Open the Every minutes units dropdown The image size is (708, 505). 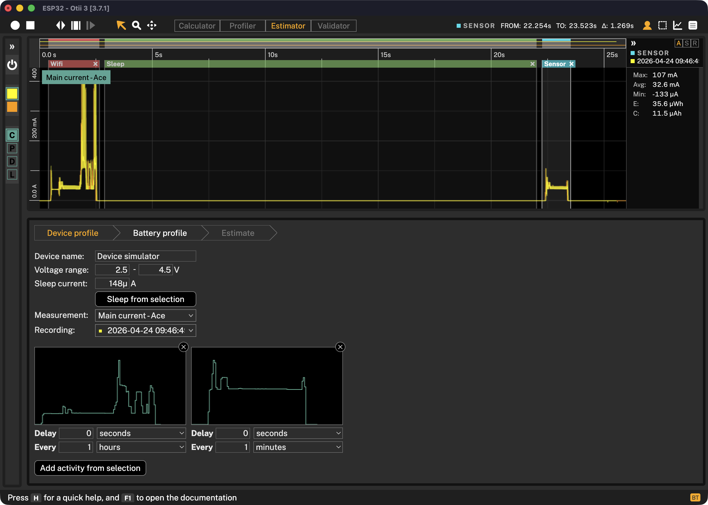tap(298, 447)
